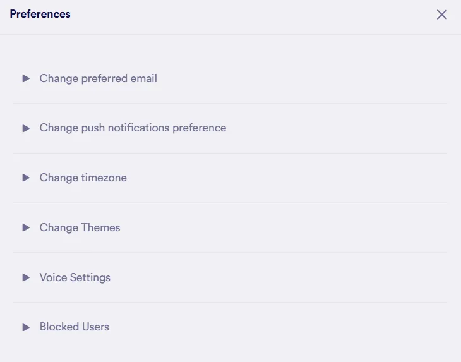Viewport: 461px width, 362px height.
Task: Close the Preferences panel with X
Action: (441, 15)
